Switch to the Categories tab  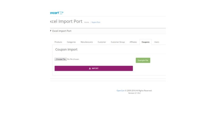click(x=71, y=42)
